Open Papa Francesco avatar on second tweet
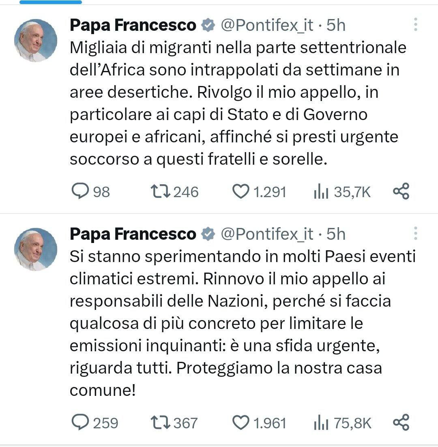 (36, 249)
